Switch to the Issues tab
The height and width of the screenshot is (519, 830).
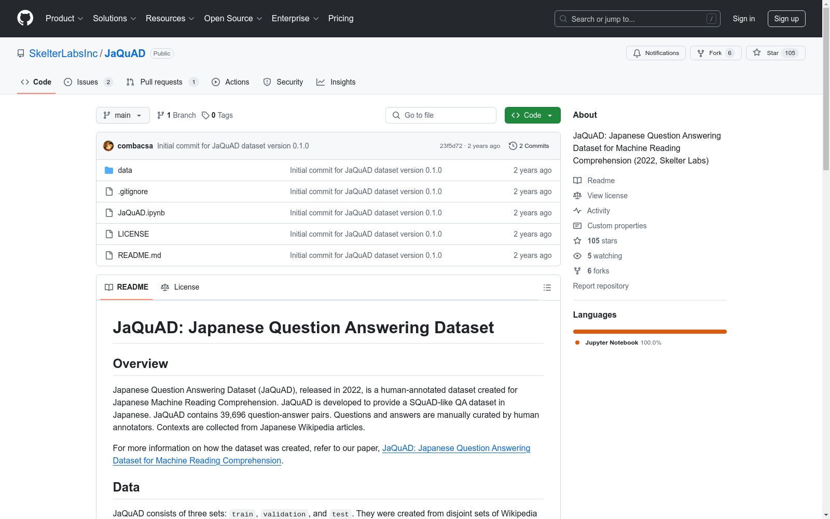[88, 82]
